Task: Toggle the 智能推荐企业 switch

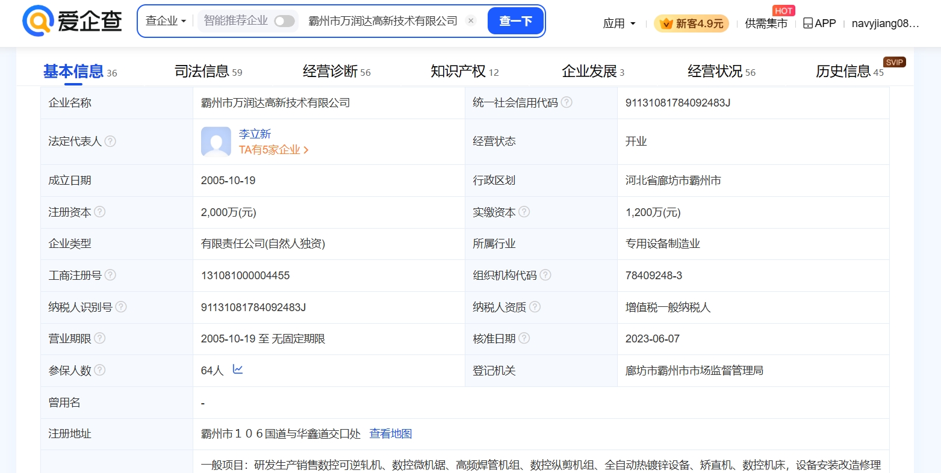Action: pyautogui.click(x=284, y=21)
